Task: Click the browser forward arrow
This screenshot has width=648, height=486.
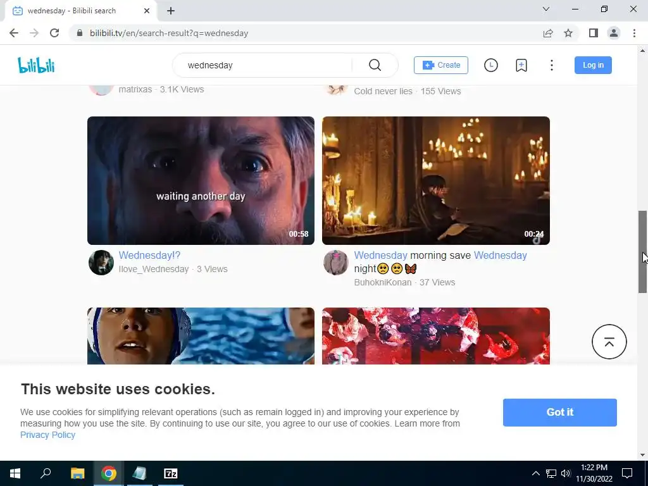Action: pyautogui.click(x=34, y=33)
